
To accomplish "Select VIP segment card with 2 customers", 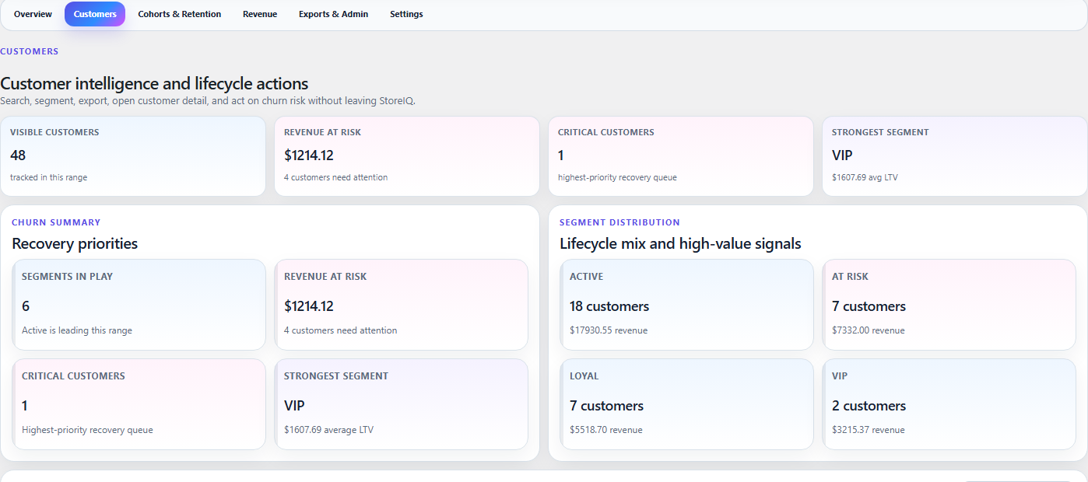I will pos(949,404).
